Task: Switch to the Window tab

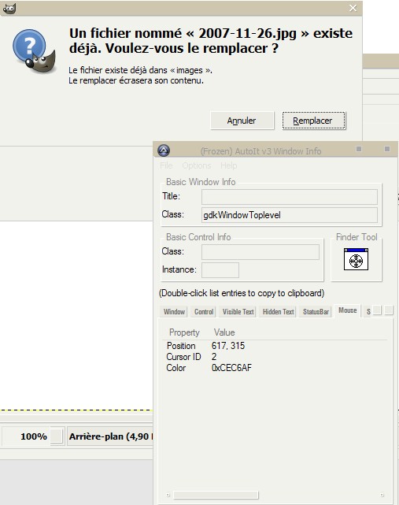Action: [174, 311]
